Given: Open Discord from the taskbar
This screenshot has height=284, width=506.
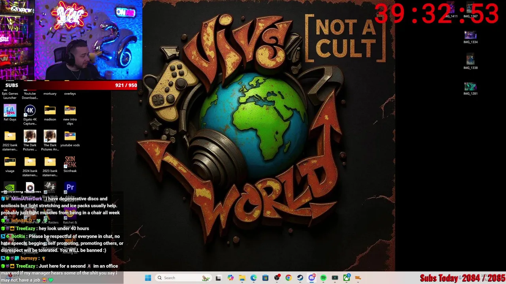Looking at the screenshot, I should pos(312,278).
